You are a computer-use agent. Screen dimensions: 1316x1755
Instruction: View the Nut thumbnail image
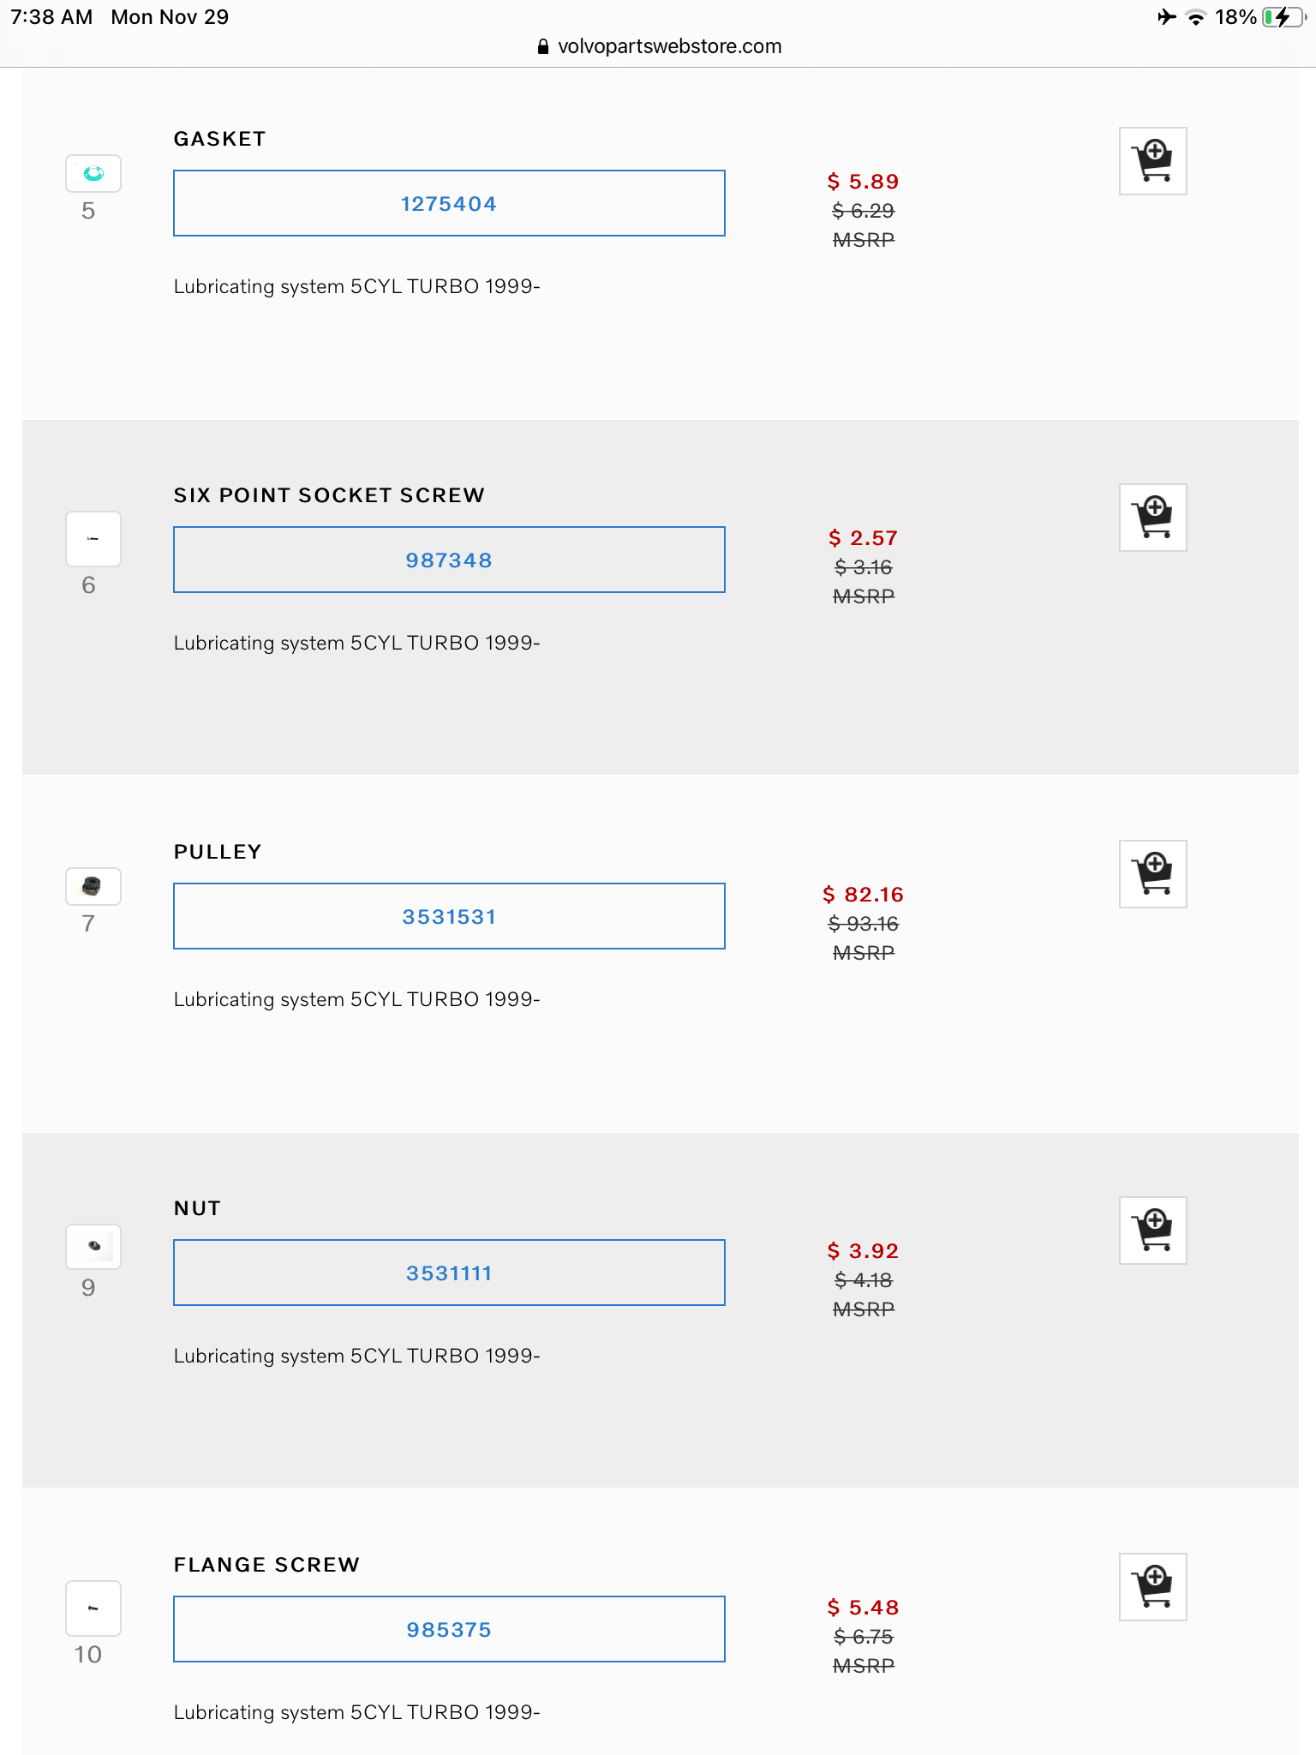click(x=93, y=1246)
